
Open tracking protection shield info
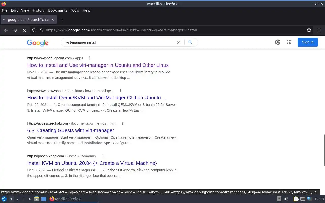pos(34,30)
